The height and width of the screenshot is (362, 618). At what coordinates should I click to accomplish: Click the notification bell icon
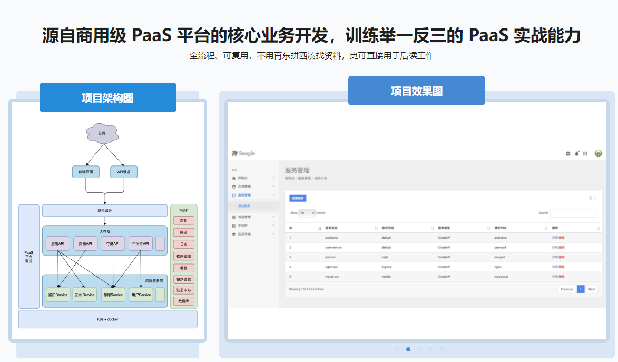pos(577,154)
